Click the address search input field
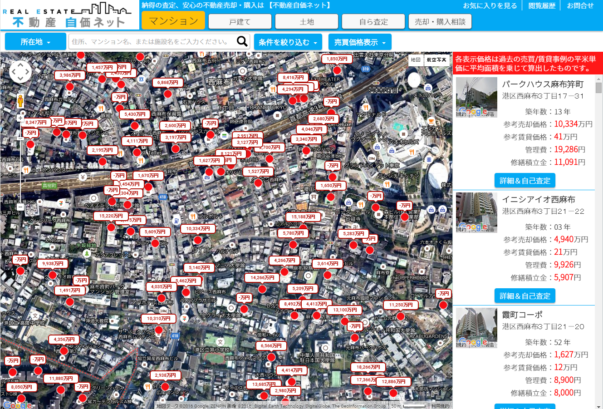Image resolution: width=603 pixels, height=409 pixels. coord(152,42)
